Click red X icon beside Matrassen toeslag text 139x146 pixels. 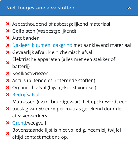(x=8, y=109)
